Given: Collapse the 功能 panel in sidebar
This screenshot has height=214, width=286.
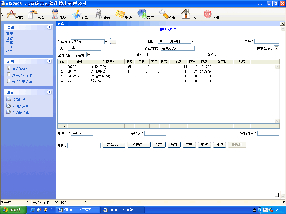Looking at the screenshot, I should (x=49, y=27).
